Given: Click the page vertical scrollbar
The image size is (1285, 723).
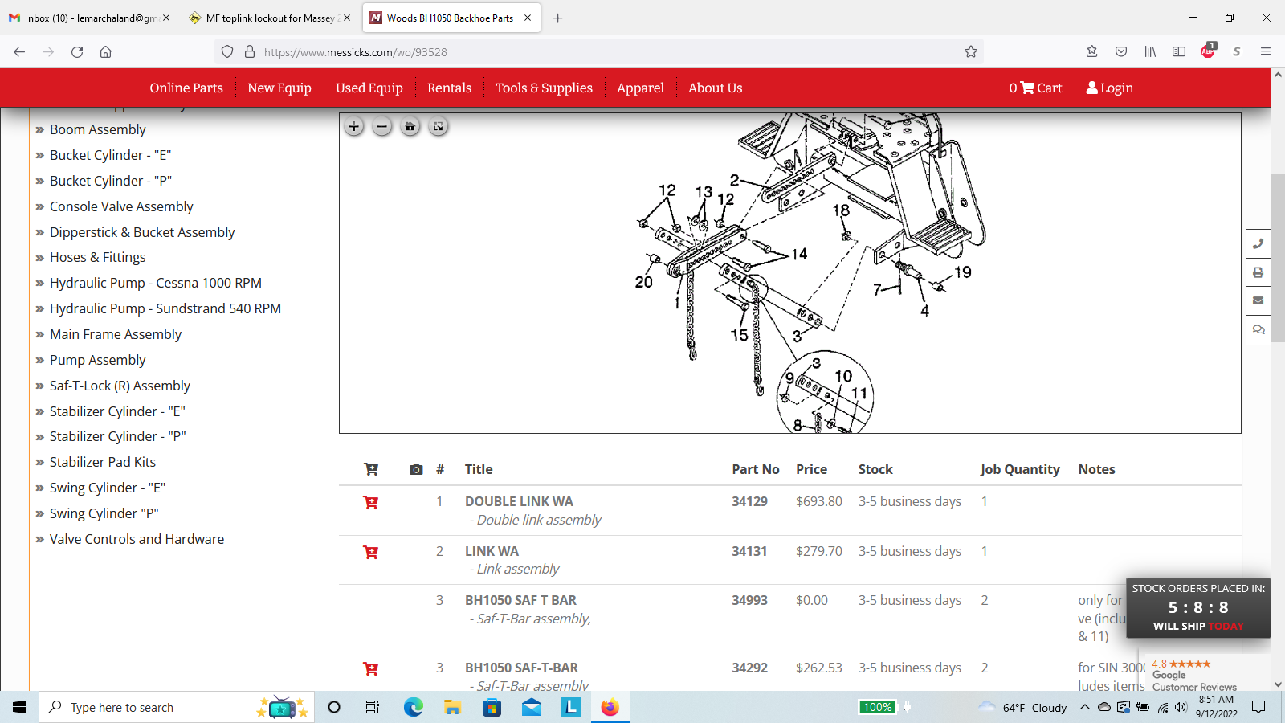Looking at the screenshot, I should [x=1278, y=257].
